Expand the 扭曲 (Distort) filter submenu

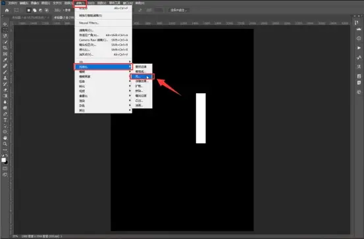click(103, 81)
